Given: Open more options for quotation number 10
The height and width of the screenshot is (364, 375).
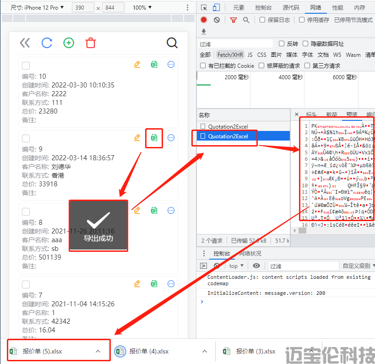Looking at the screenshot, I should [x=171, y=65].
